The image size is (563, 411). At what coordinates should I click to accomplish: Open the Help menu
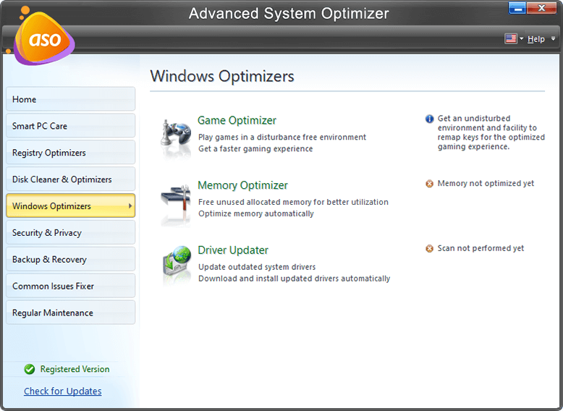[536, 39]
